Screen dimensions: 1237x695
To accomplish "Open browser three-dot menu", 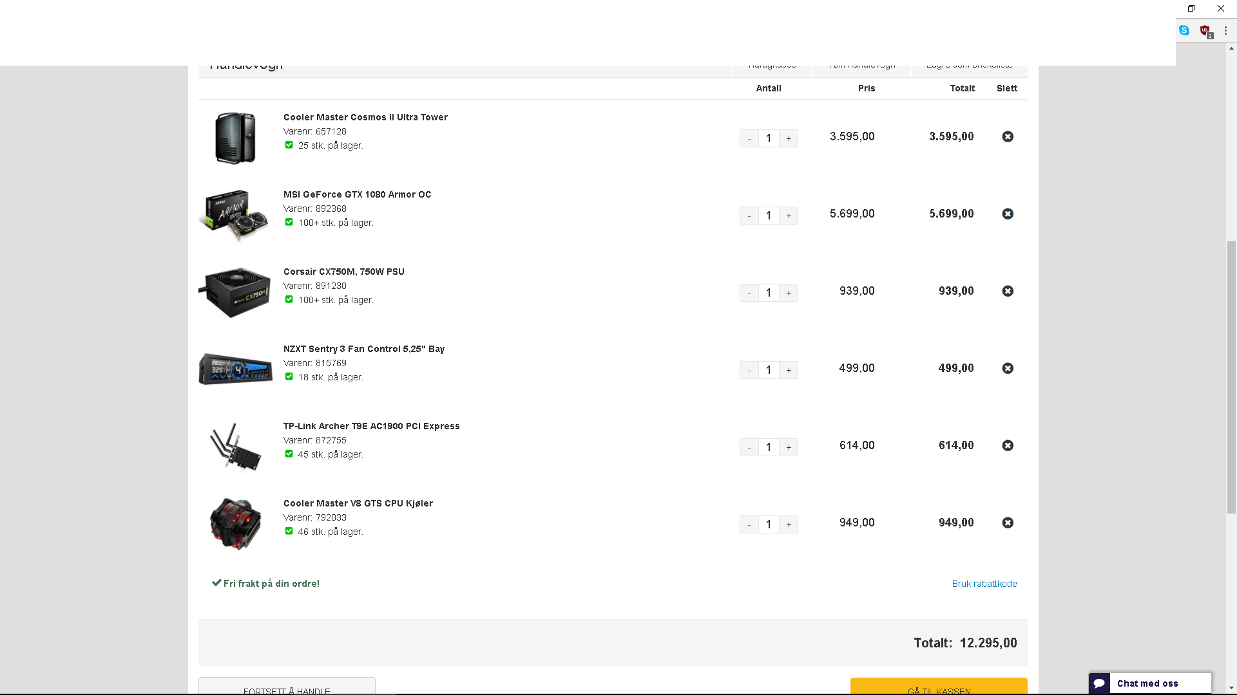I will 1225,30.
